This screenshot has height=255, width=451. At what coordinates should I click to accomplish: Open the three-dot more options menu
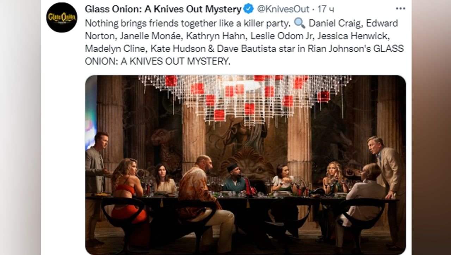[x=401, y=8]
